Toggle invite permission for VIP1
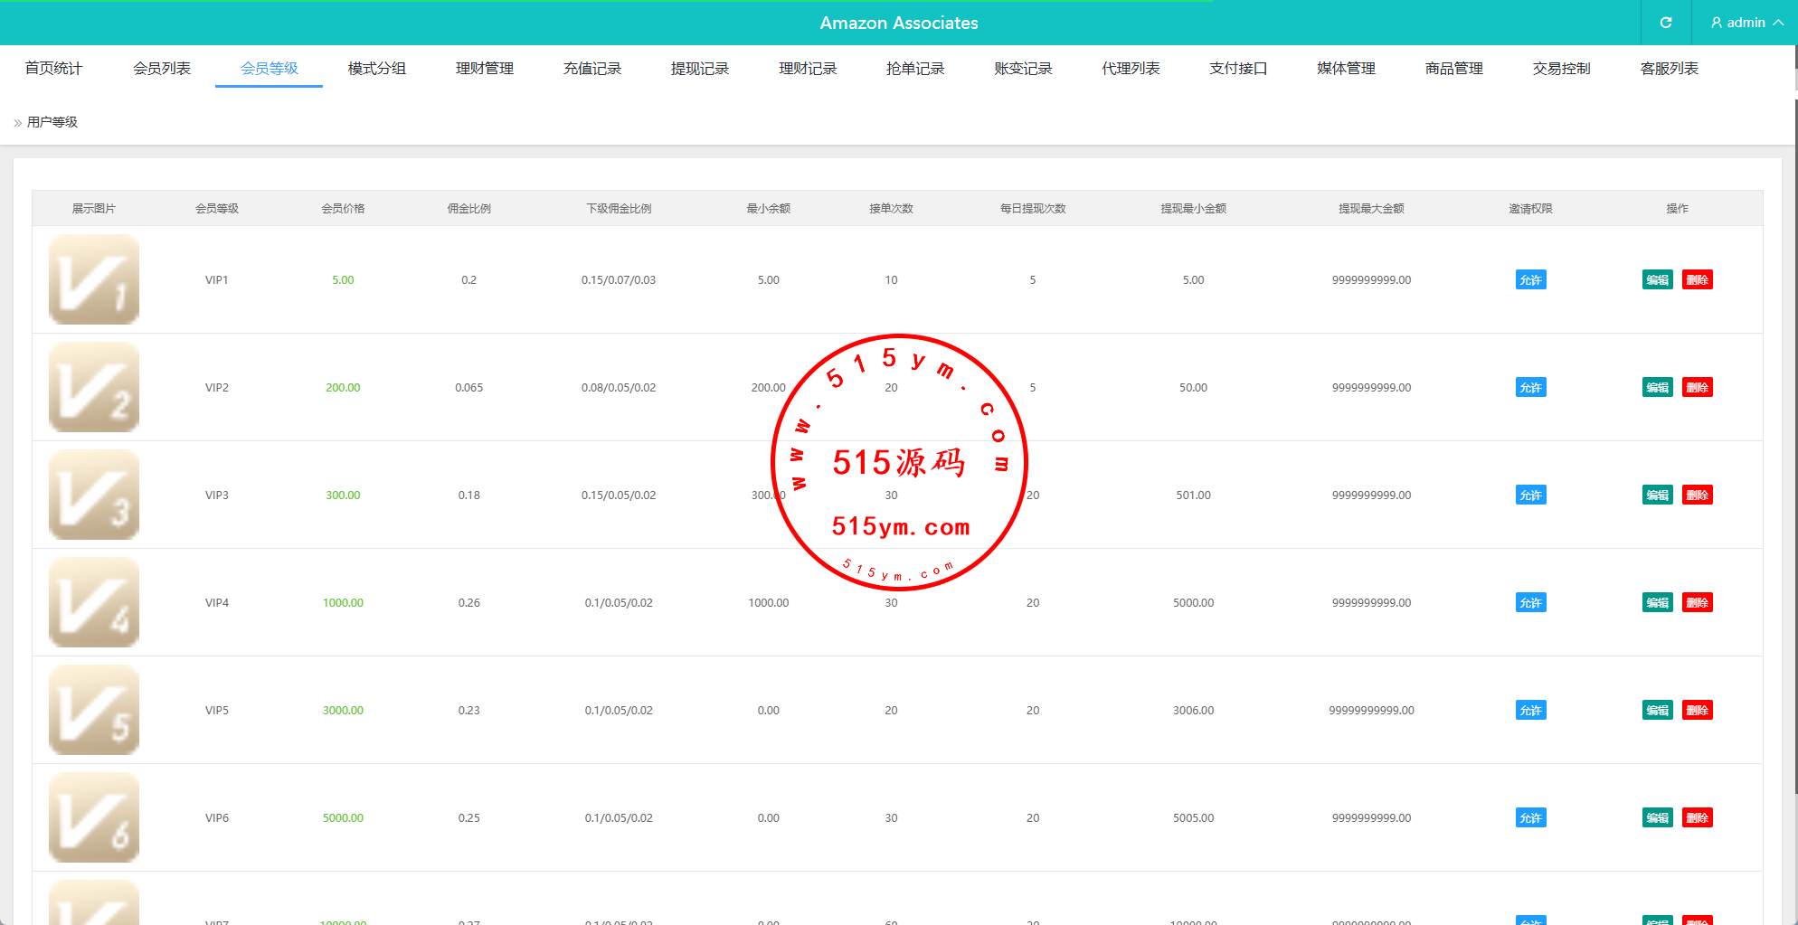Image resolution: width=1798 pixels, height=925 pixels. [x=1530, y=280]
